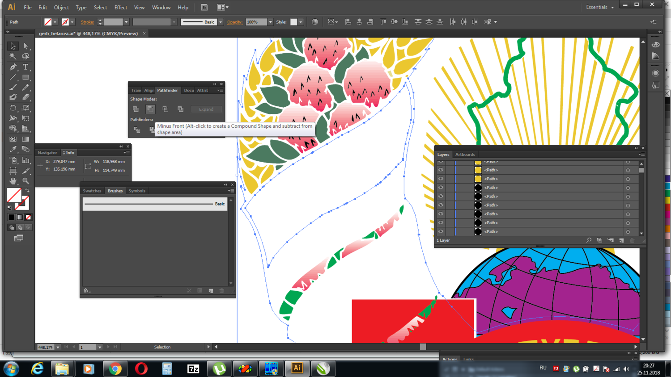The image size is (671, 377).
Task: Select the Line Segment tool
Action: pyautogui.click(x=13, y=78)
